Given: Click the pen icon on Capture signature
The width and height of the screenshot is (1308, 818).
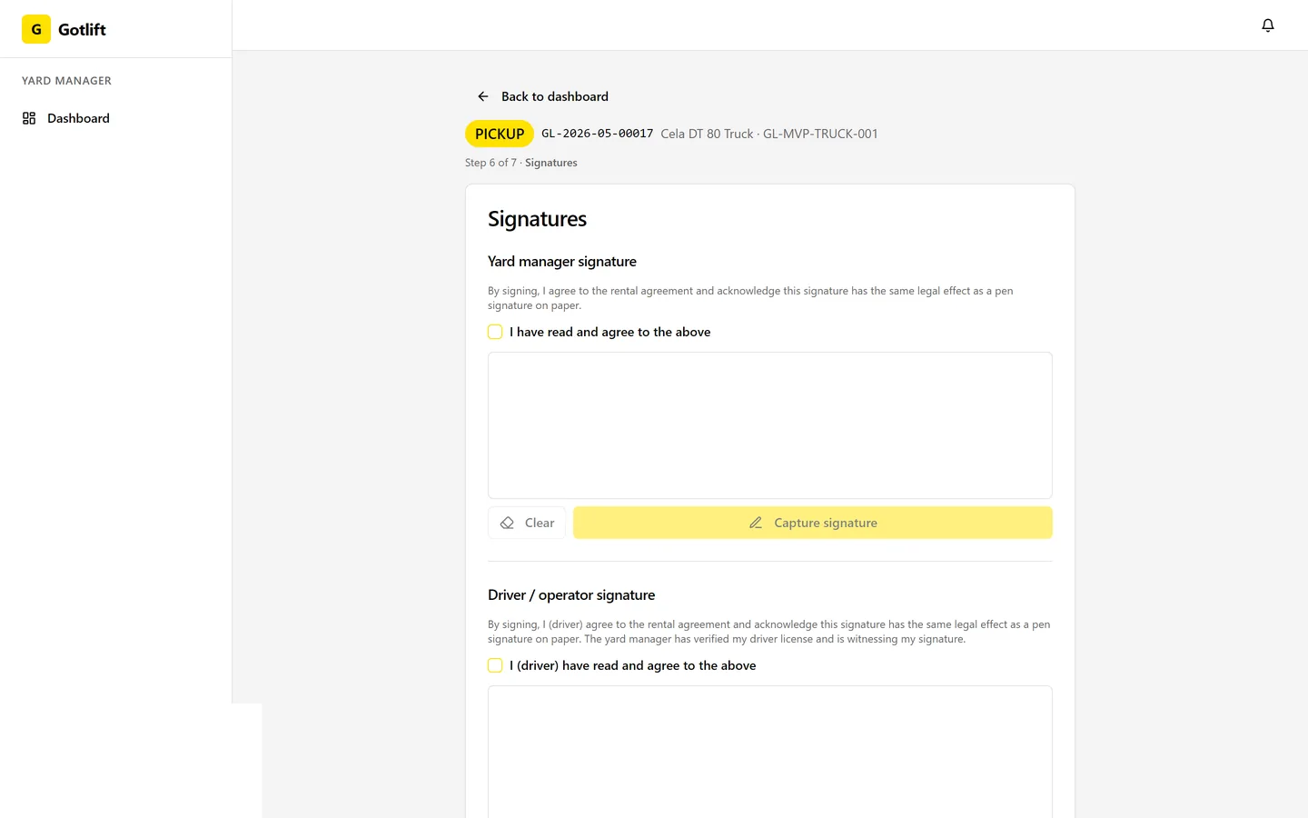Looking at the screenshot, I should point(756,523).
